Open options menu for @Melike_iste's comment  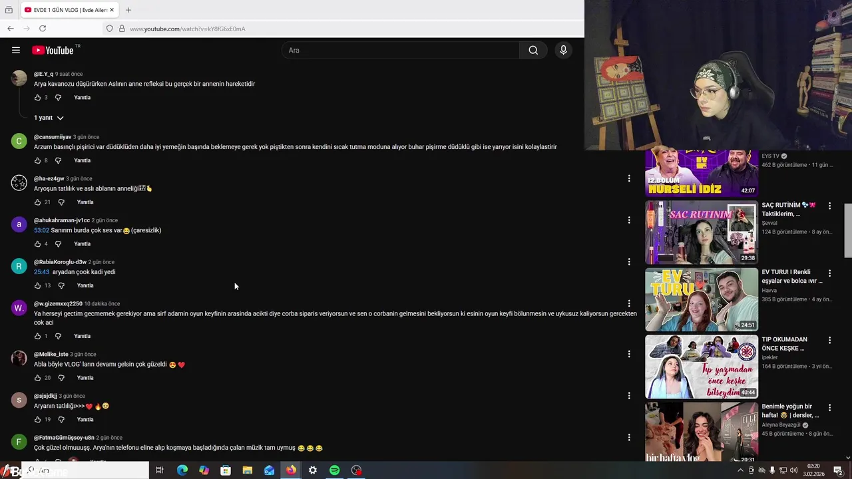pyautogui.click(x=629, y=354)
